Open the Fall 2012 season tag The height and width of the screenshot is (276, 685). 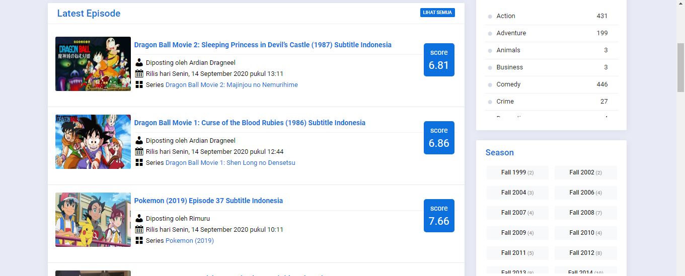tap(585, 253)
